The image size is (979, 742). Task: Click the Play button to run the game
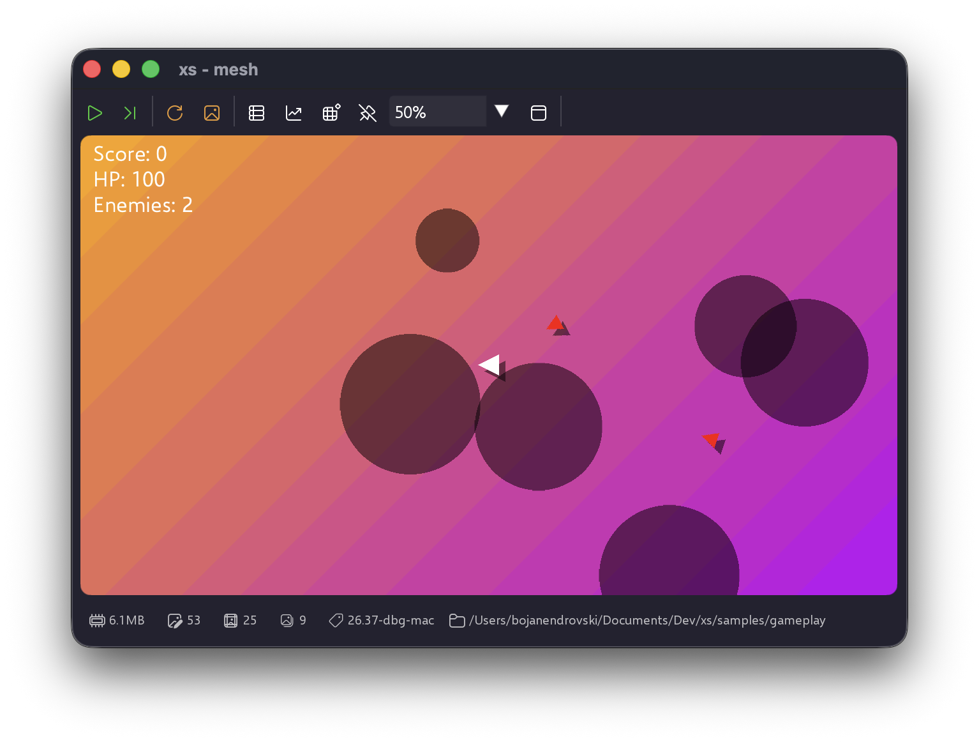pyautogui.click(x=94, y=112)
